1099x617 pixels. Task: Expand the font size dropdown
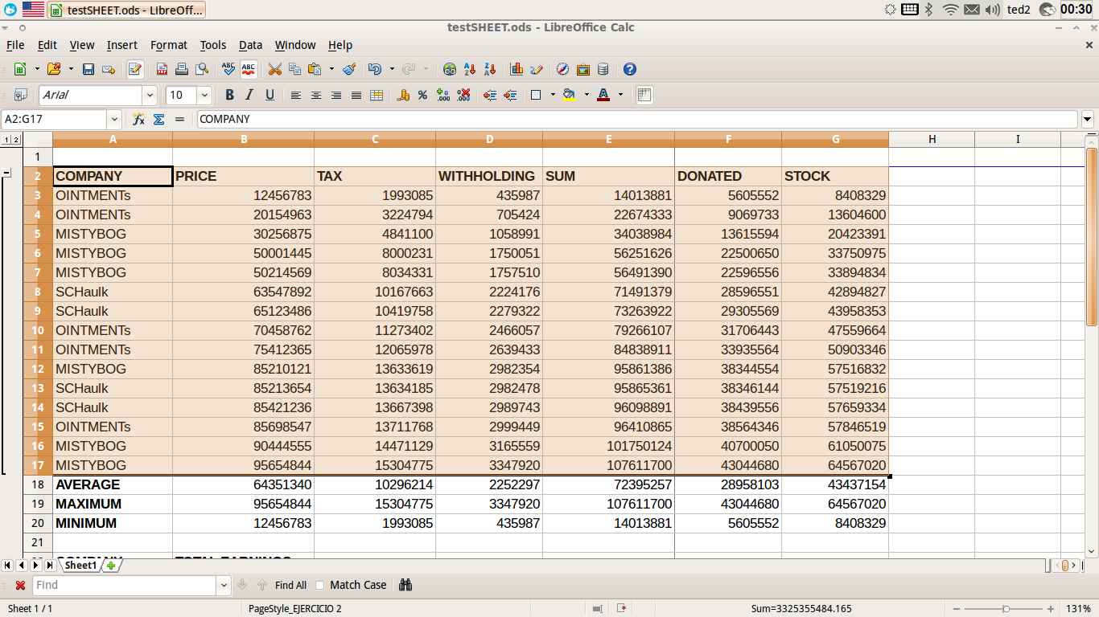click(204, 96)
